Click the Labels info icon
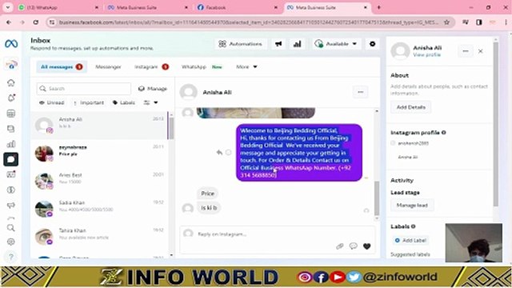 413,226
